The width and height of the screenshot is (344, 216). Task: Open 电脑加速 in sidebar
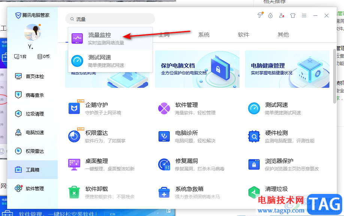pyautogui.click(x=32, y=132)
